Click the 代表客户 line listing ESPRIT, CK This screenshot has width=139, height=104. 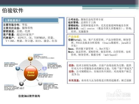29,38
